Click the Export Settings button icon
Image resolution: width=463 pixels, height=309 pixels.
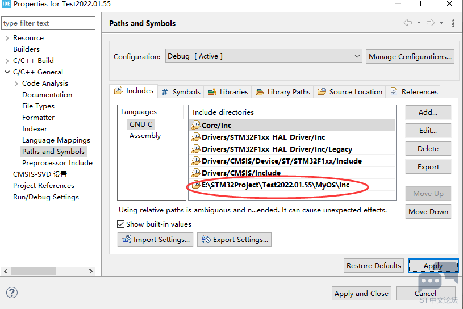coord(205,240)
